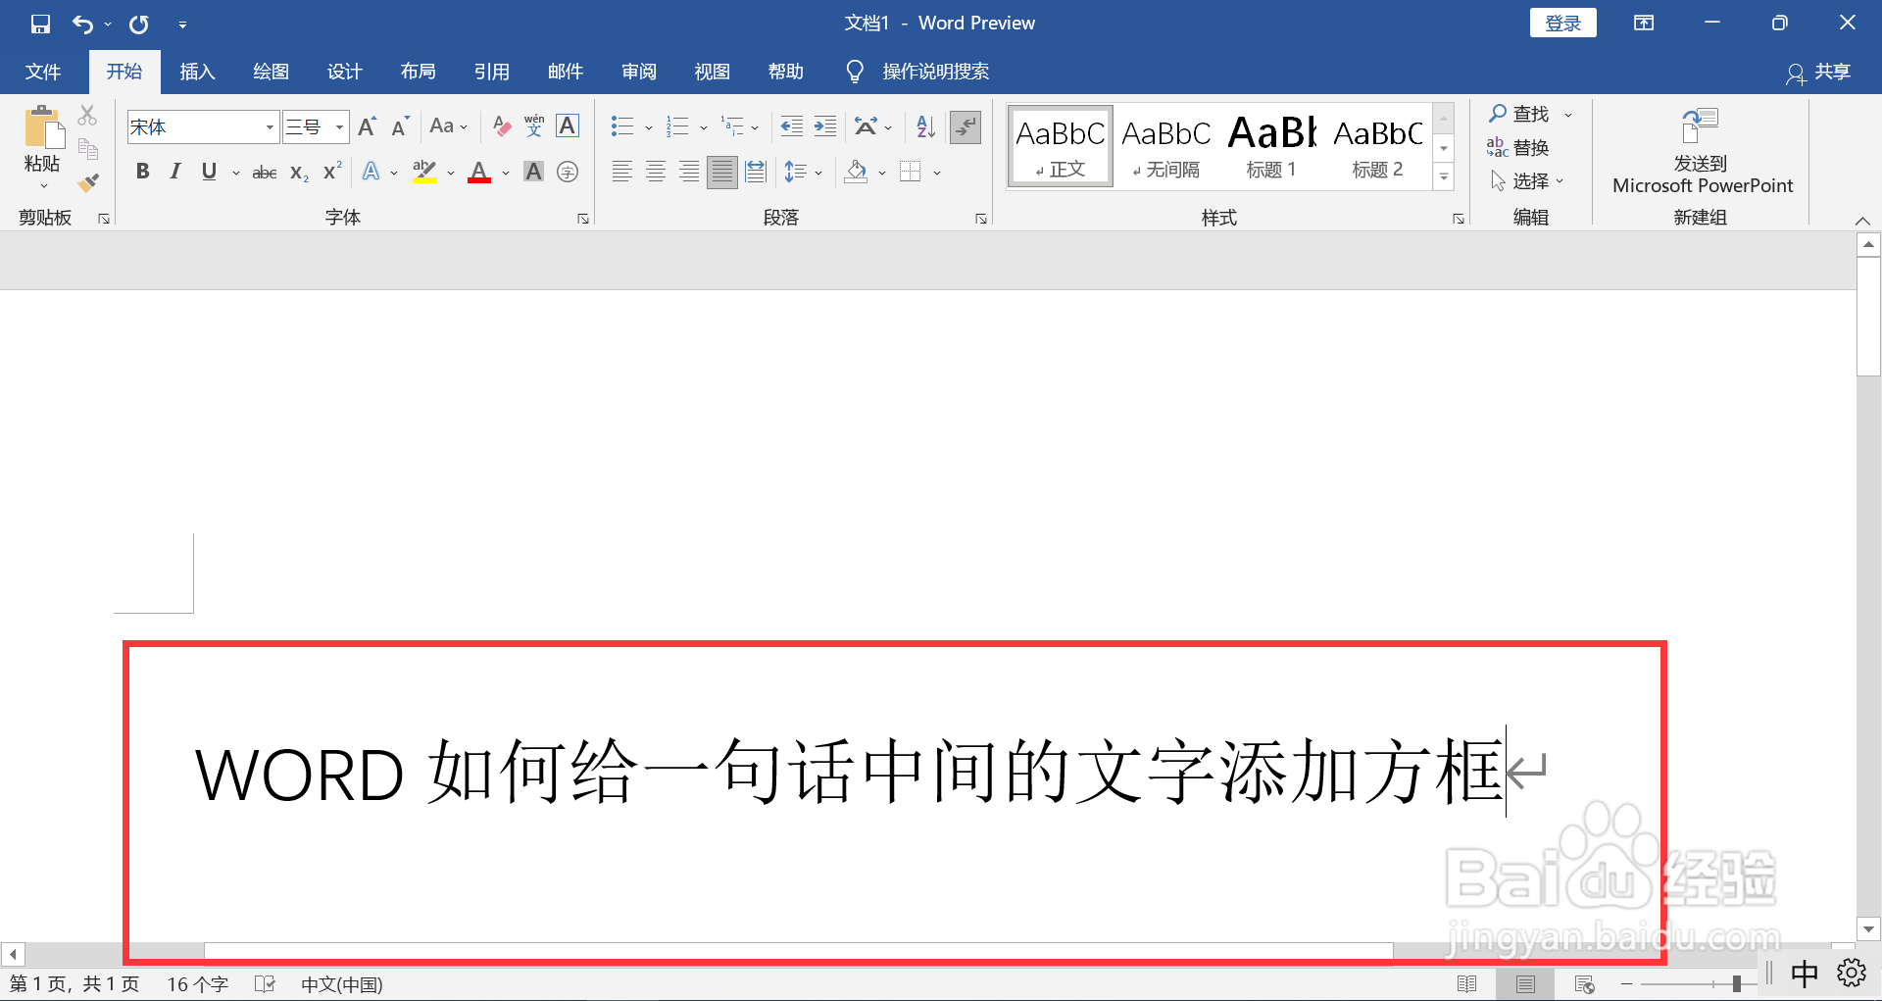
Task: Click the zoom slider handle
Action: pos(1736,983)
